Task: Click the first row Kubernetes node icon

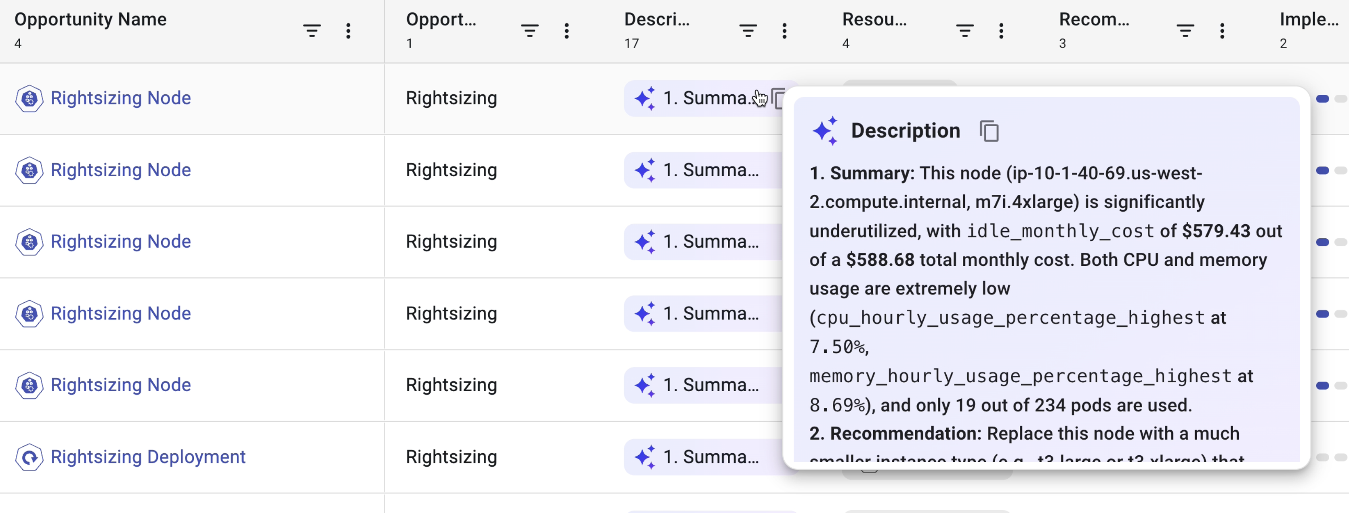Action: tap(29, 98)
